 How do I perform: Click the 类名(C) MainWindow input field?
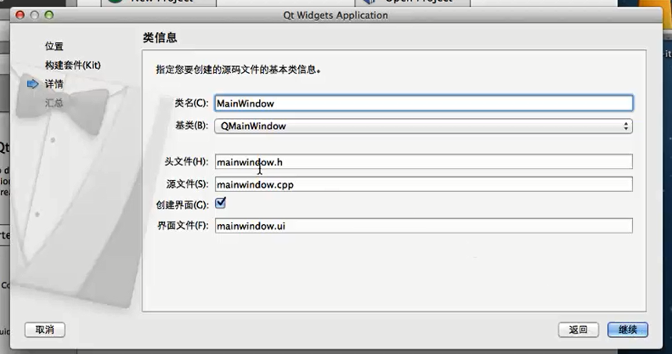point(423,104)
